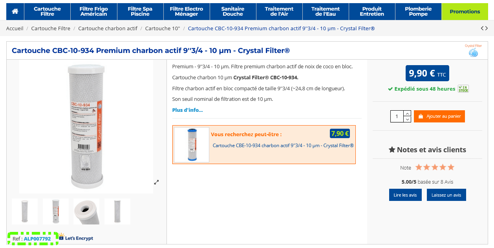494x248 pixels.
Task: Expand description via Plus d'info link
Action: (x=187, y=110)
